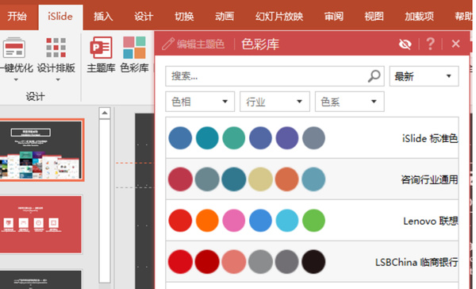
Task: Open the 色彩库 color library button
Action: click(135, 55)
